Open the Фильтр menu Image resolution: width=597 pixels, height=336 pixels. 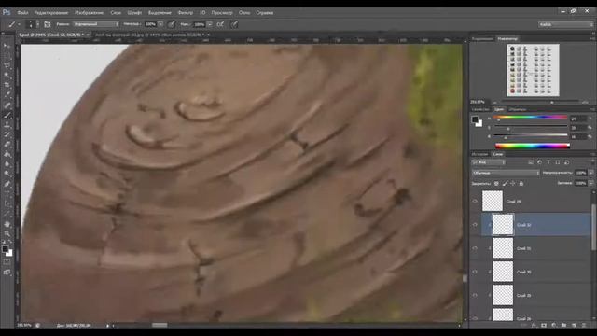click(x=186, y=12)
